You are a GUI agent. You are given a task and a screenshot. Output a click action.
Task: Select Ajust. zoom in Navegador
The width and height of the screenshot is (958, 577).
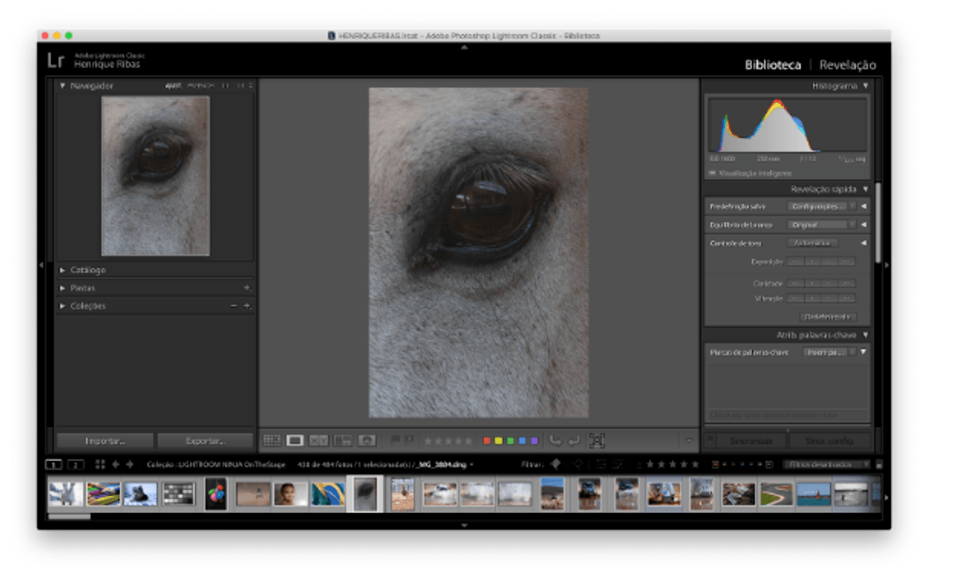click(x=174, y=85)
